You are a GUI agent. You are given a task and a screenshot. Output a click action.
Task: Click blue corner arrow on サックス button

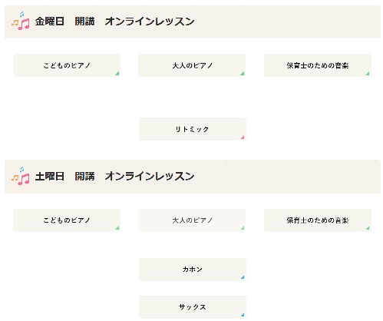tap(243, 315)
